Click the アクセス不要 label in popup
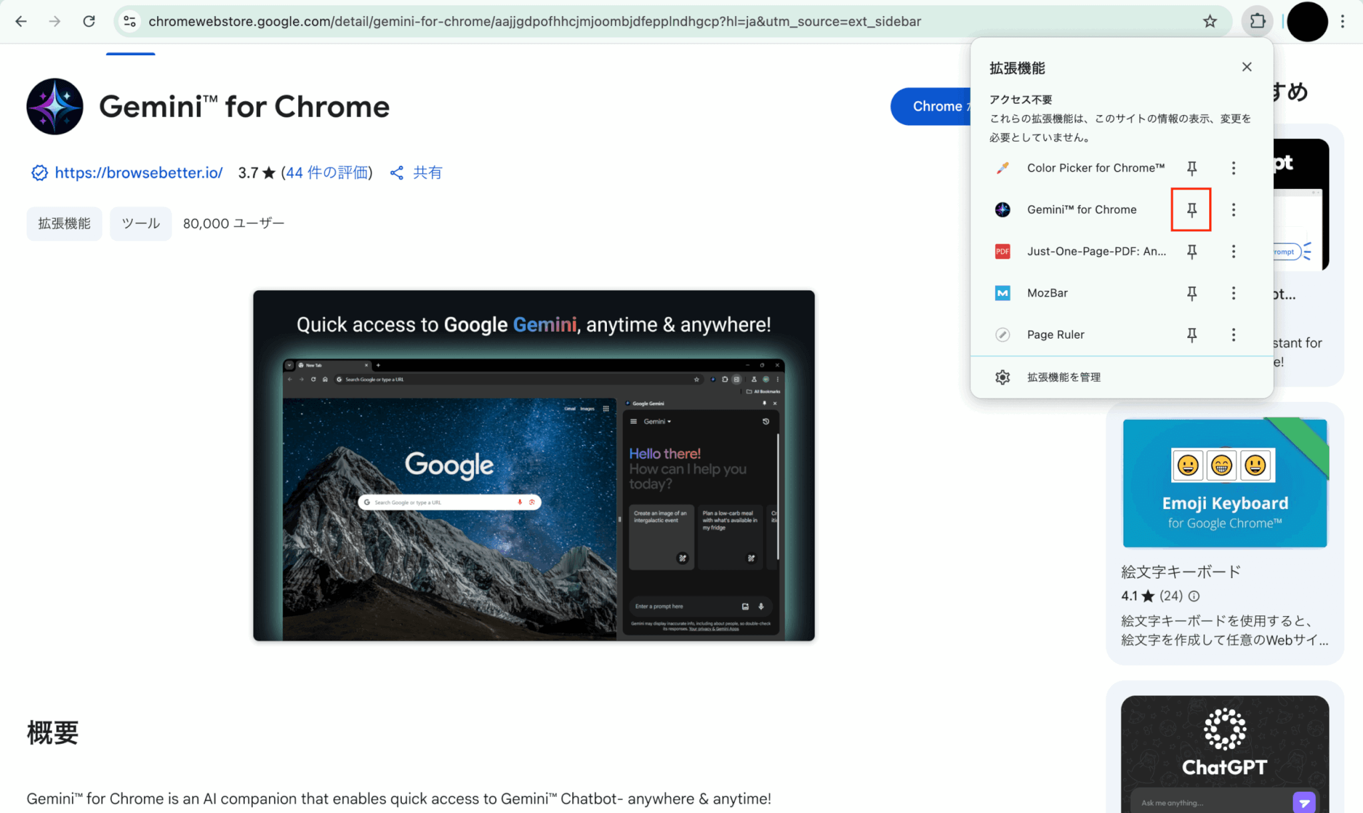This screenshot has height=813, width=1363. coord(1020,100)
